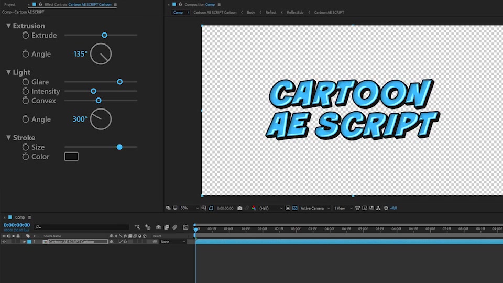Switch to the Project tab

[9, 5]
